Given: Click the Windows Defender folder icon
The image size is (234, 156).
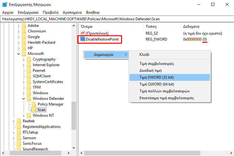Looking at the screenshot, I should pyautogui.click(x=29, y=99).
